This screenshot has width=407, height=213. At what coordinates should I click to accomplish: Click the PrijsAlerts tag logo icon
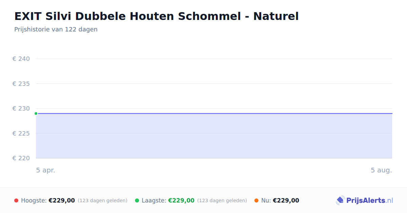click(x=340, y=200)
